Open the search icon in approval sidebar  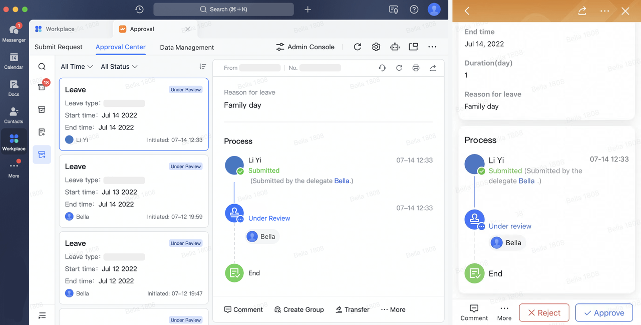point(42,67)
